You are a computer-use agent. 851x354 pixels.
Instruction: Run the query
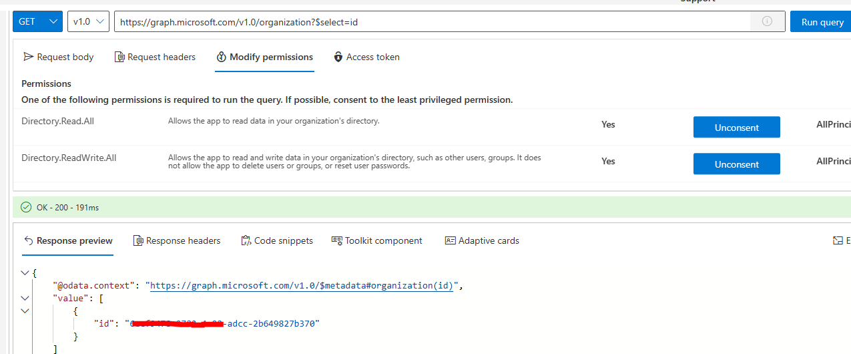[822, 21]
